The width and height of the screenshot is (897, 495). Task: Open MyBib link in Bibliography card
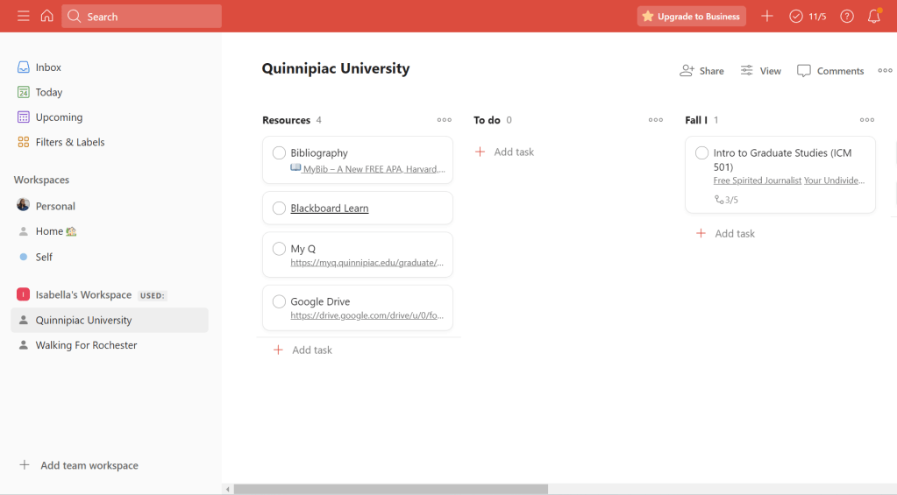tap(368, 168)
